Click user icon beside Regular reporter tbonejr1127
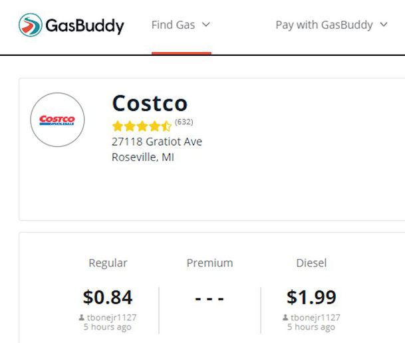 pos(81,318)
